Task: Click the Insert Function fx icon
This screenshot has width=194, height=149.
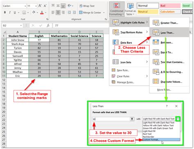Action: point(48,25)
